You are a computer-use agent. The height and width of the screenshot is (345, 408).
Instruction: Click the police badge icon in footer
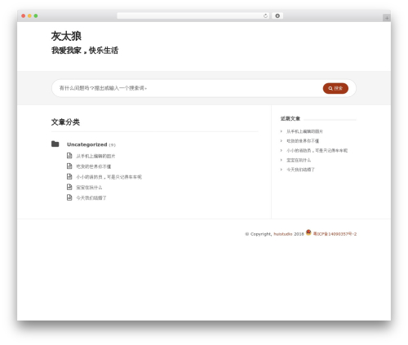(x=308, y=232)
